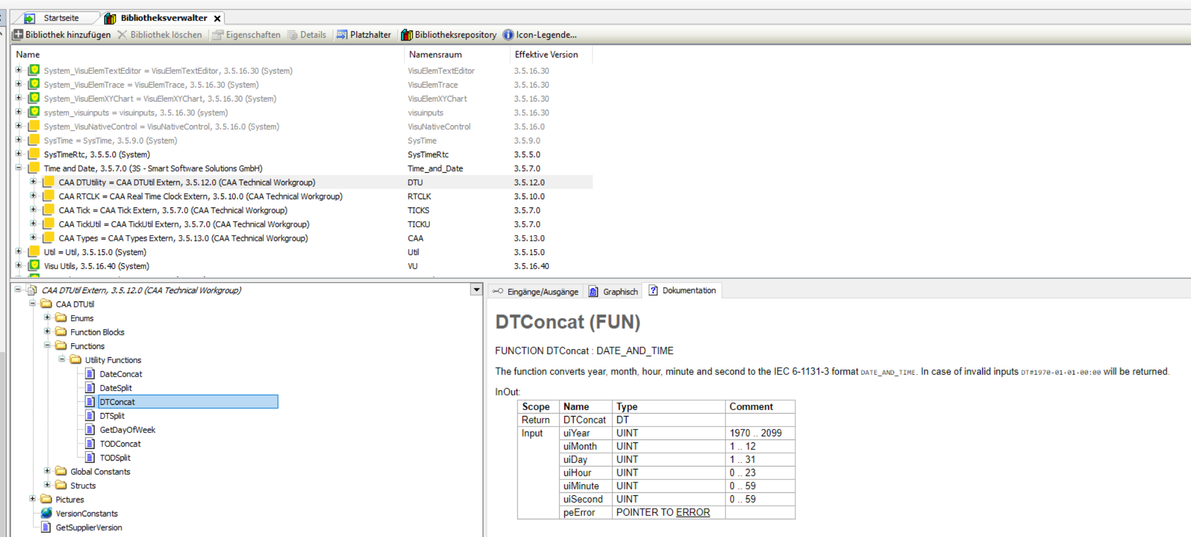The width and height of the screenshot is (1191, 537).
Task: Open the library tree header dropdown arrow
Action: [476, 290]
